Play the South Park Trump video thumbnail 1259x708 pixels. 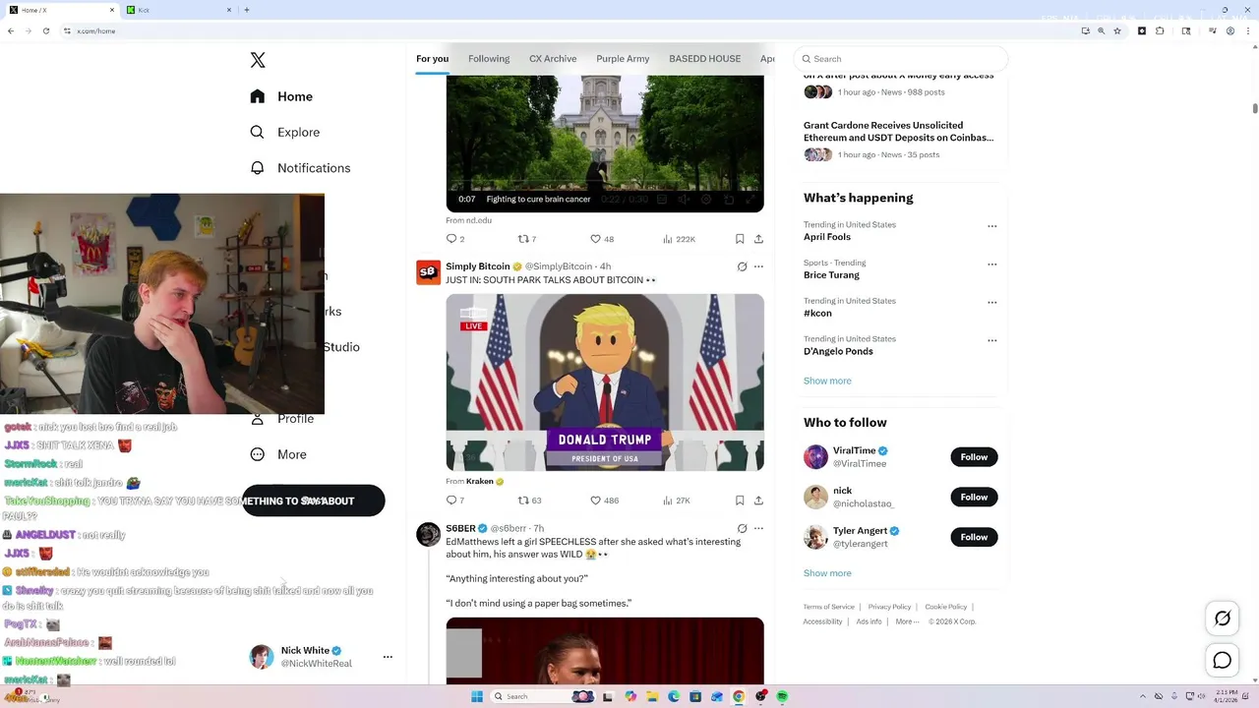(x=605, y=383)
